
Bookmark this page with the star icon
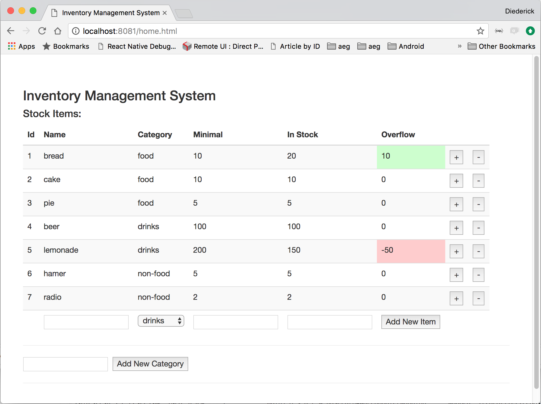tap(481, 31)
